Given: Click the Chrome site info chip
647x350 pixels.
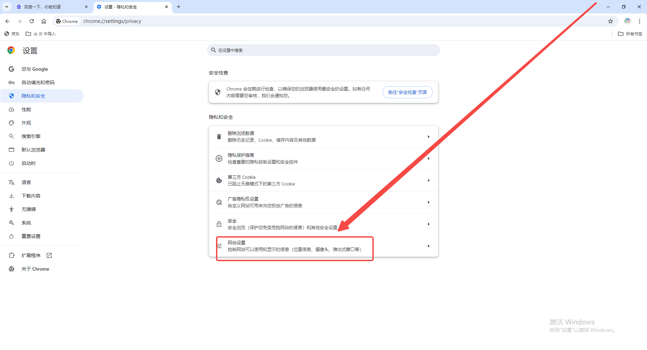Looking at the screenshot, I should click(x=67, y=21).
